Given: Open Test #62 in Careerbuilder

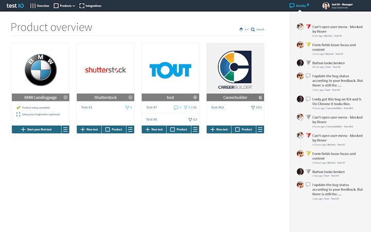Looking at the screenshot, I should pyautogui.click(x=217, y=107).
